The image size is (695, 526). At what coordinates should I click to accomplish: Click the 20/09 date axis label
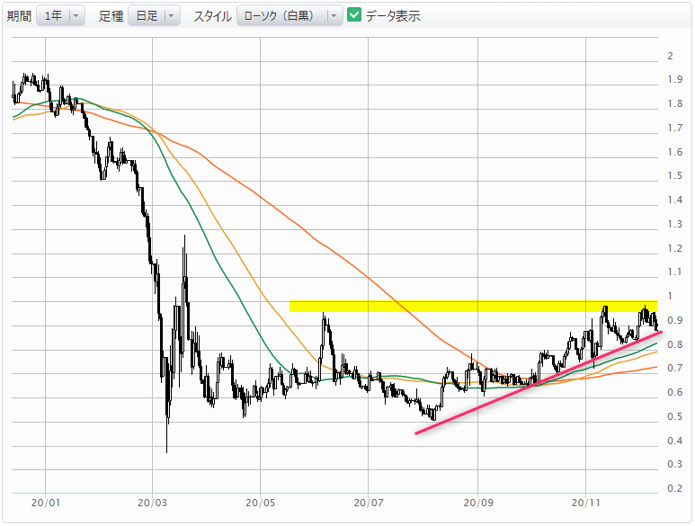(x=478, y=503)
